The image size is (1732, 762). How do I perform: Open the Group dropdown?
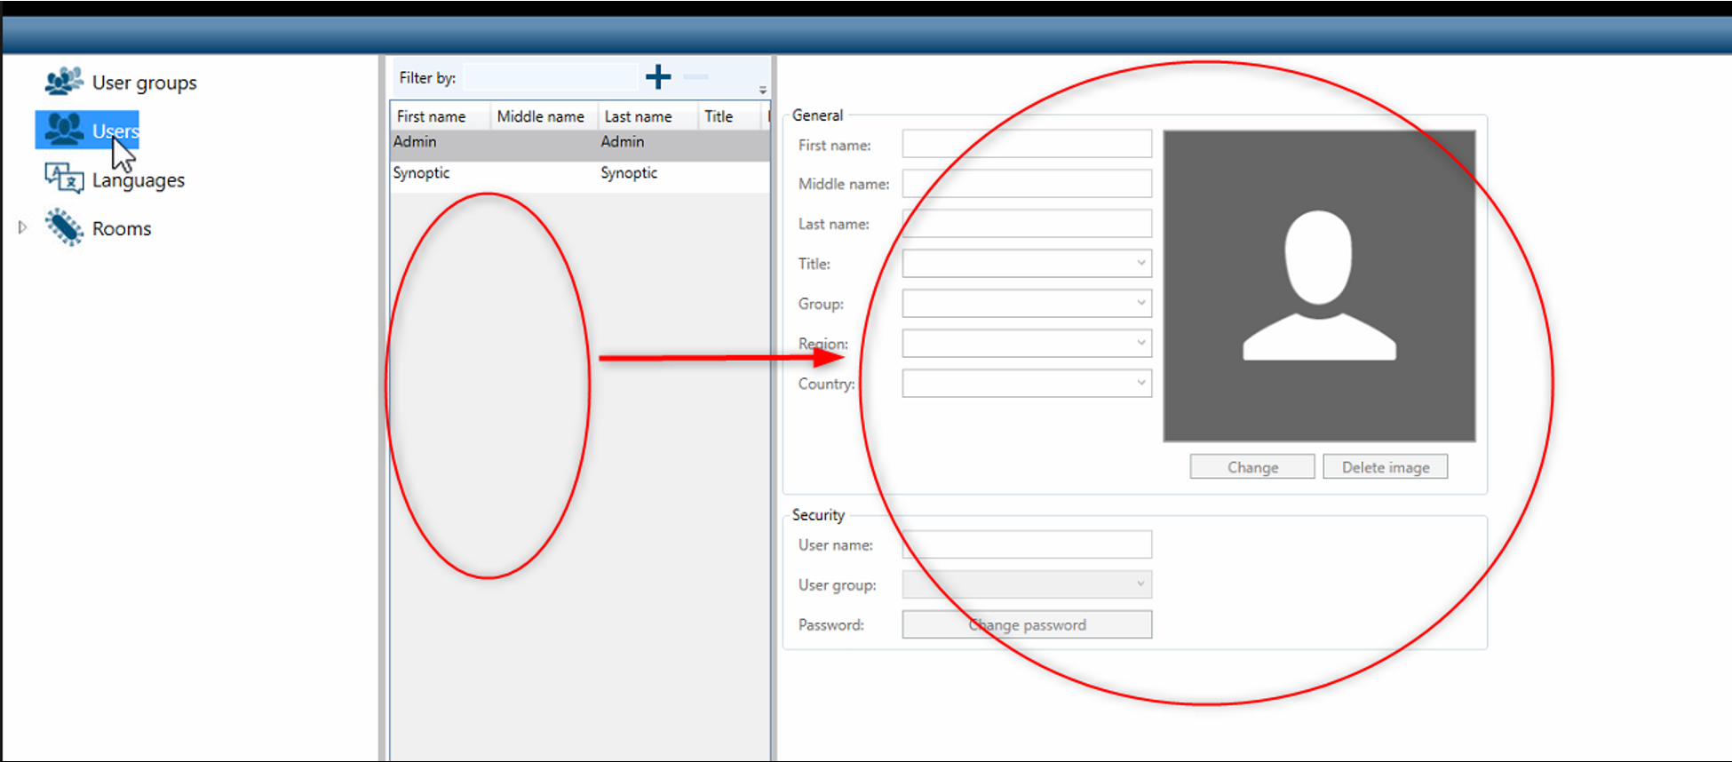[x=1027, y=304]
